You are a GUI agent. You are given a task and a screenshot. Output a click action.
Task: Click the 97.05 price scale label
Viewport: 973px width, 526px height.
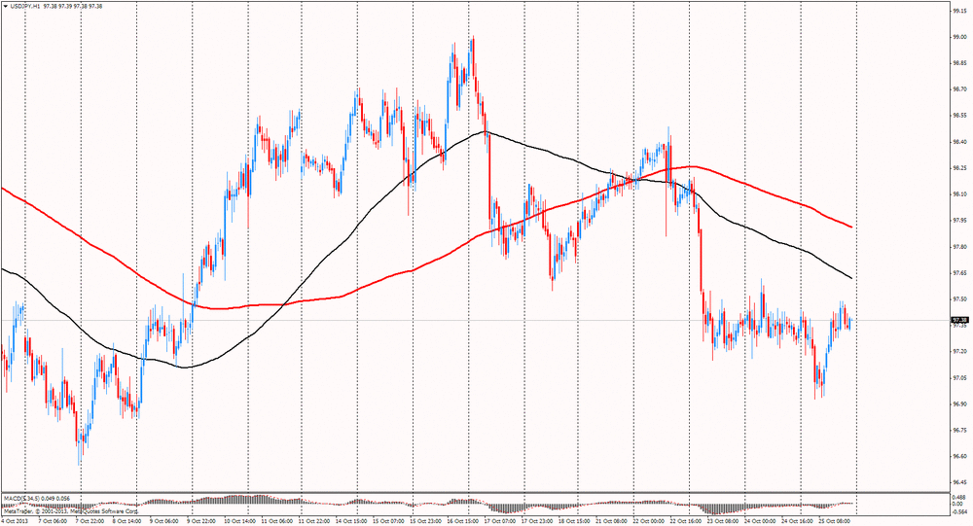959,378
